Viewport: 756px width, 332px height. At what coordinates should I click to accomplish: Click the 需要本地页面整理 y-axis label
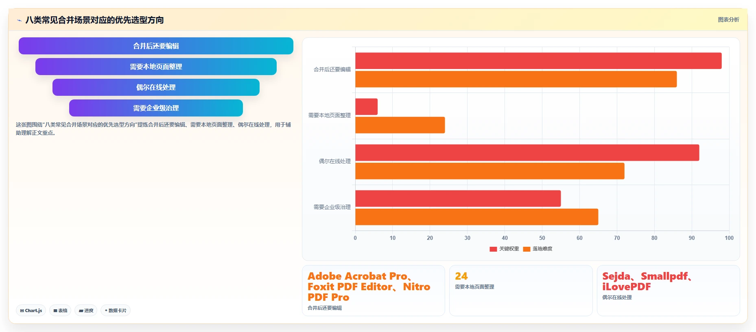click(x=329, y=115)
